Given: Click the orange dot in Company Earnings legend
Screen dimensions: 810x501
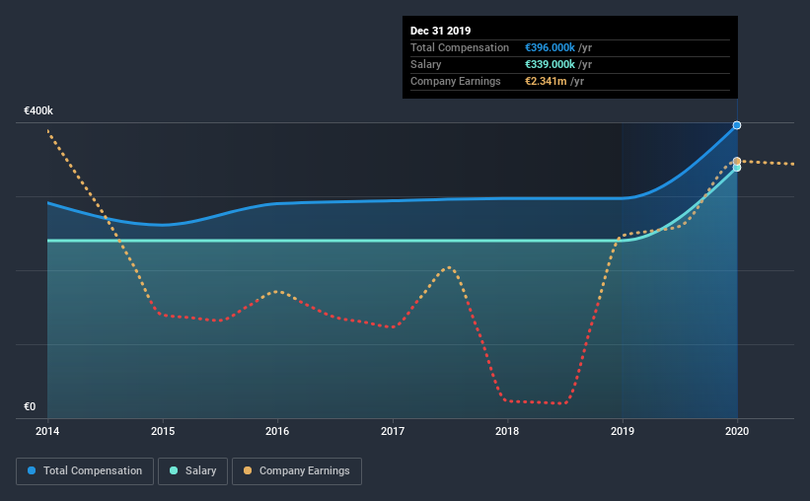Looking at the screenshot, I should 248,470.
